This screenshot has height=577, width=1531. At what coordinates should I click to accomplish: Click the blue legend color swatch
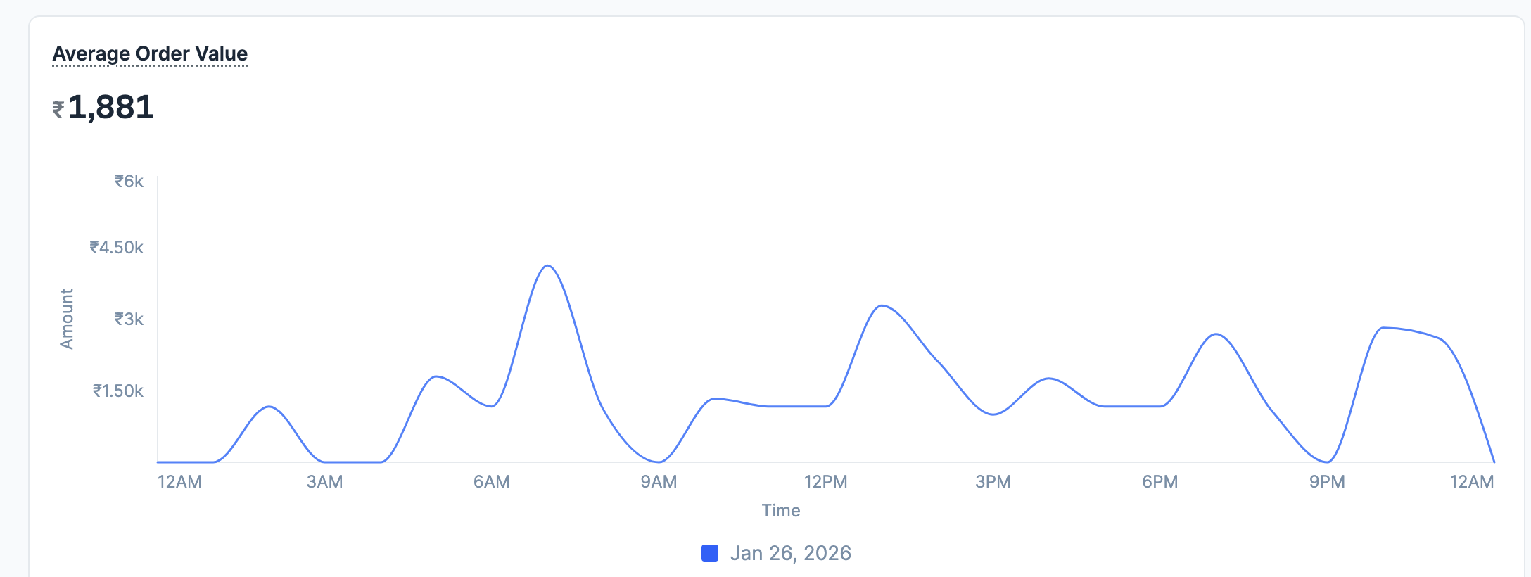point(710,553)
